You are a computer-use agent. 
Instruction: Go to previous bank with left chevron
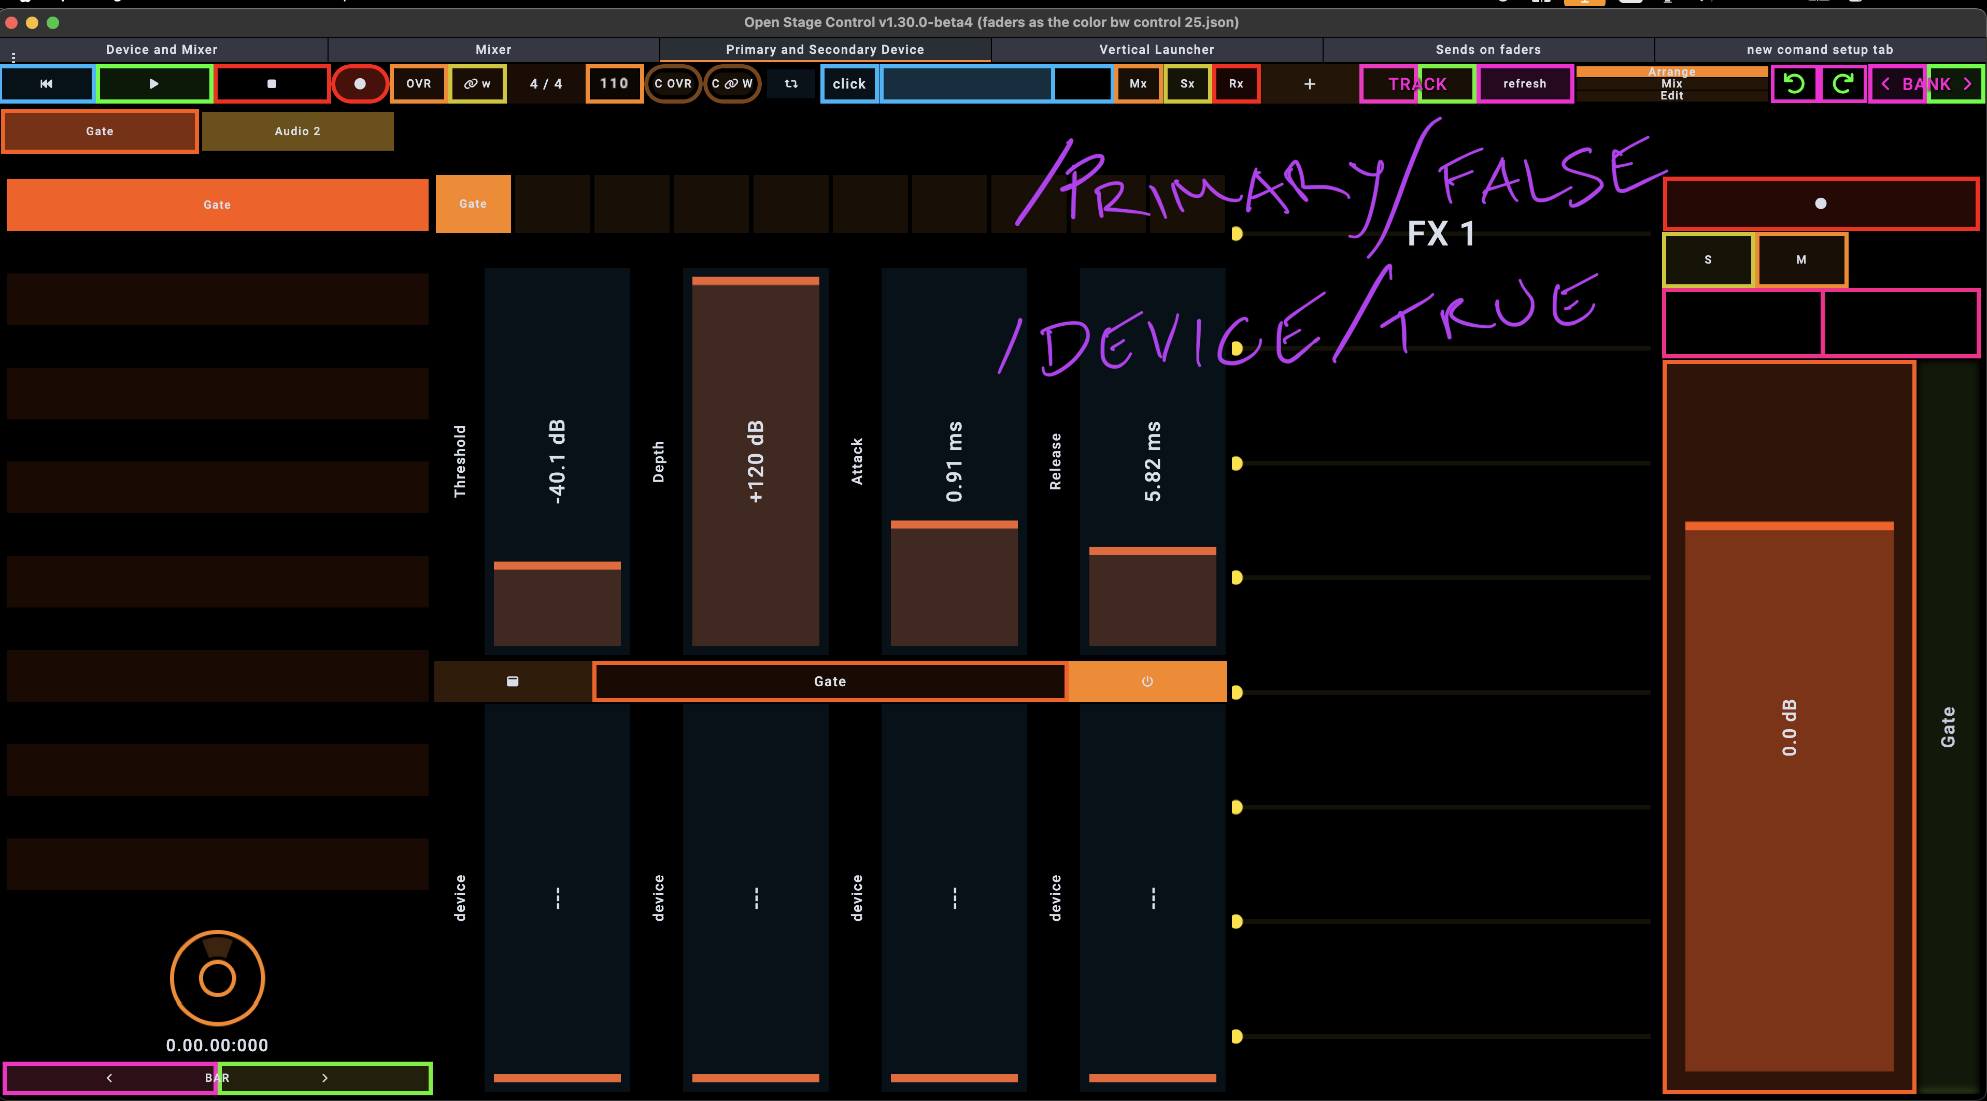1885,83
